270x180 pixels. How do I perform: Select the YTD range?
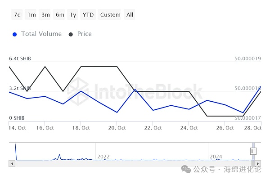(x=88, y=15)
